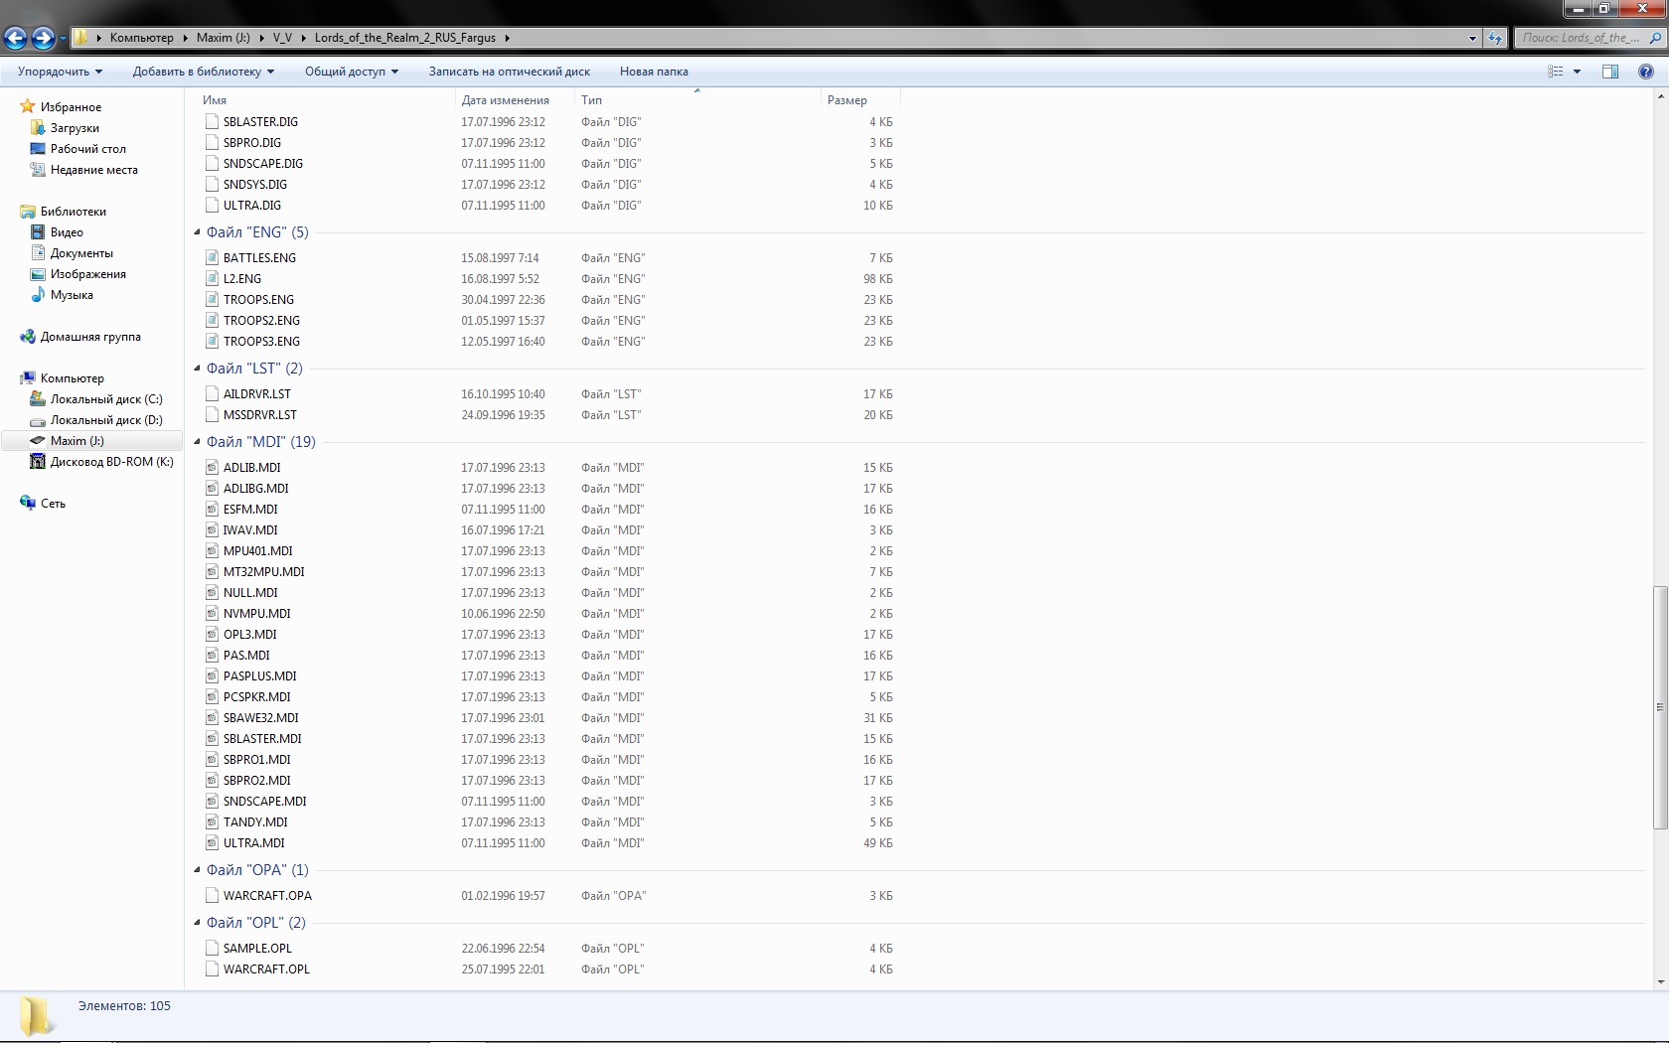This screenshot has width=1669, height=1043.
Task: Click the ESFM.MDI file icon
Action: tap(212, 510)
